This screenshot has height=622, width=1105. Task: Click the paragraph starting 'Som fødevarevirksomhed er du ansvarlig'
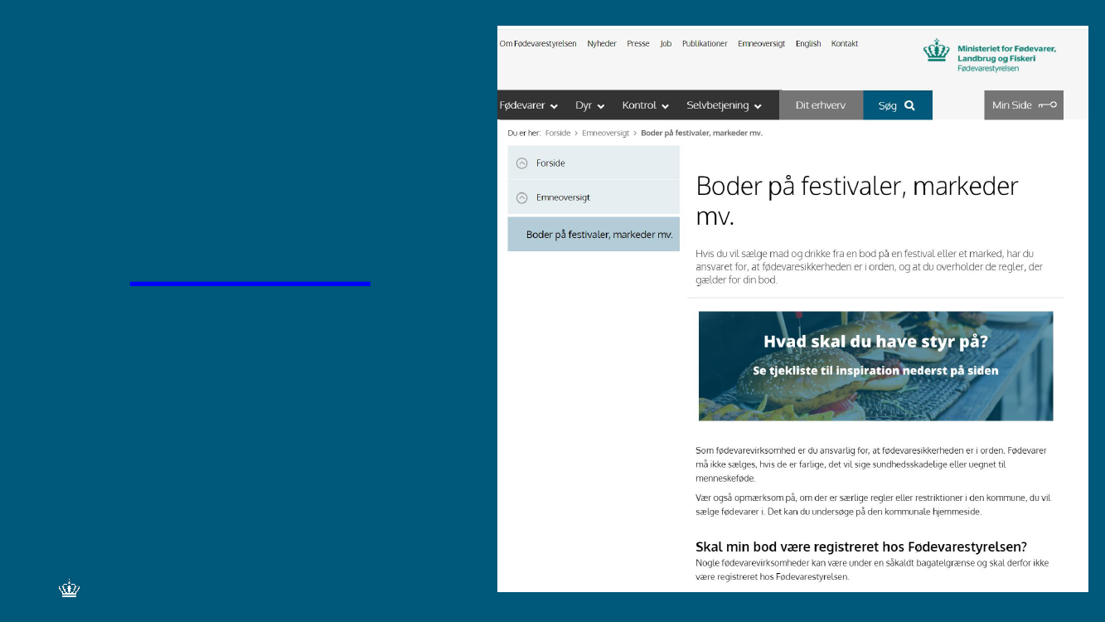click(871, 464)
